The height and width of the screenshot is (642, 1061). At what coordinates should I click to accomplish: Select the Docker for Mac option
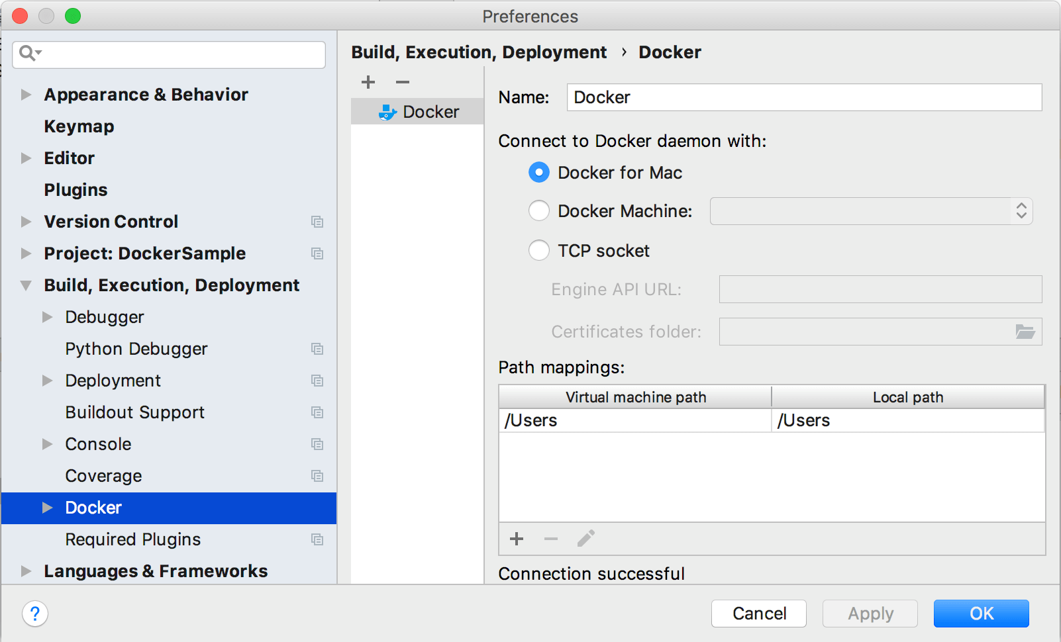(x=539, y=173)
